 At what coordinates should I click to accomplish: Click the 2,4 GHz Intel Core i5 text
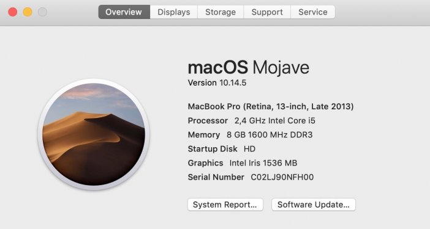[275, 120]
